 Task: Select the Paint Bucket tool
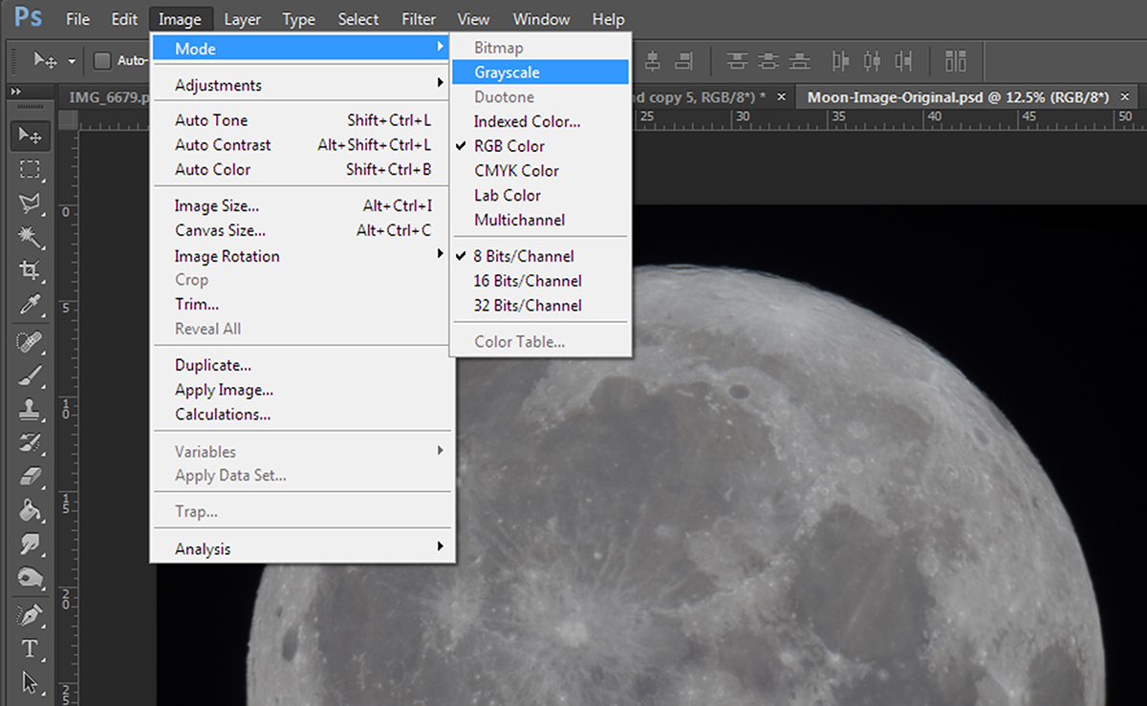30,511
